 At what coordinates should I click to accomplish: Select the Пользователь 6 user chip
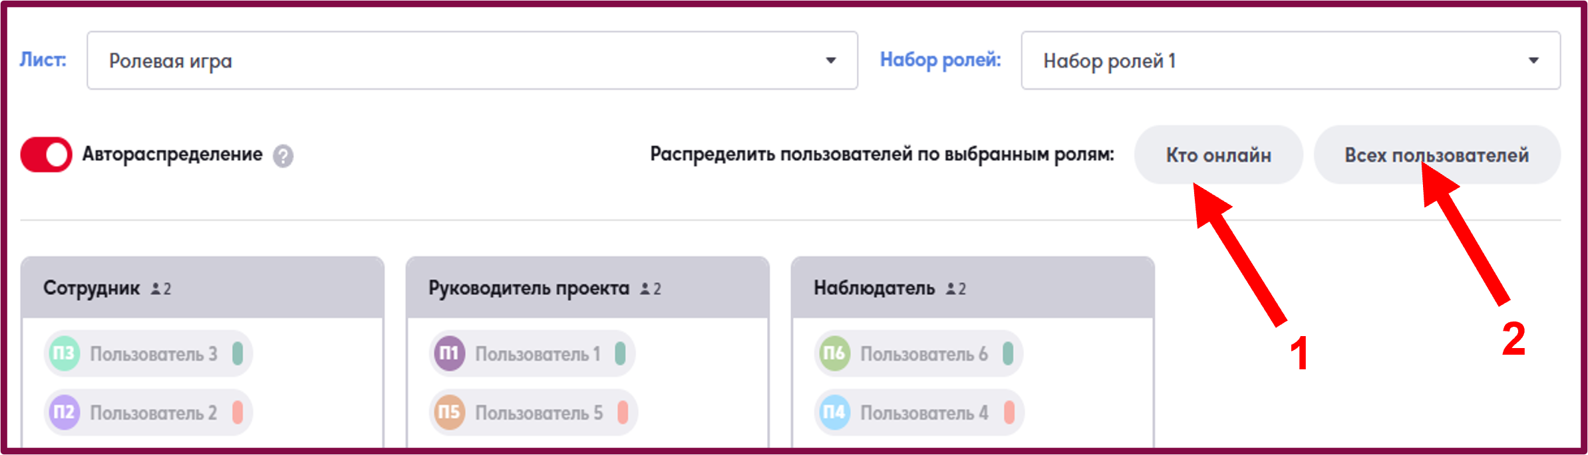[x=919, y=353]
